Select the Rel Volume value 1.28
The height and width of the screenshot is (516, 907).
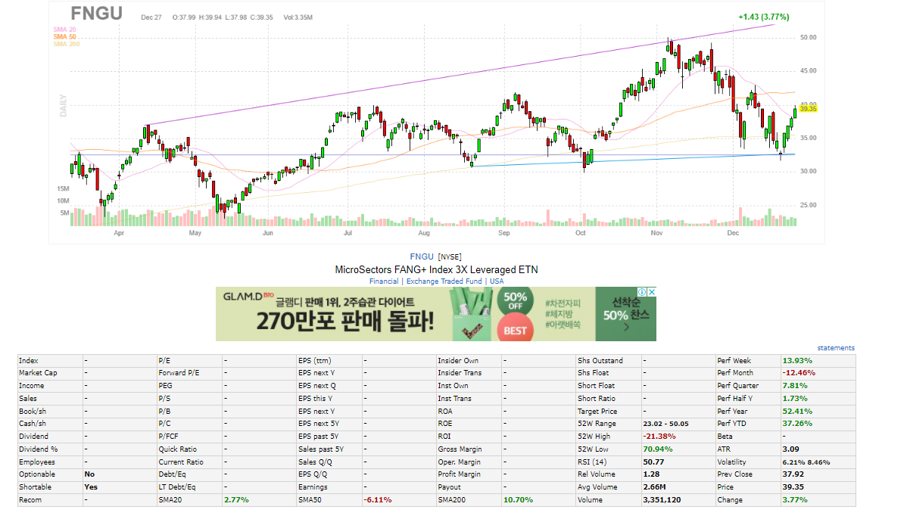point(651,474)
